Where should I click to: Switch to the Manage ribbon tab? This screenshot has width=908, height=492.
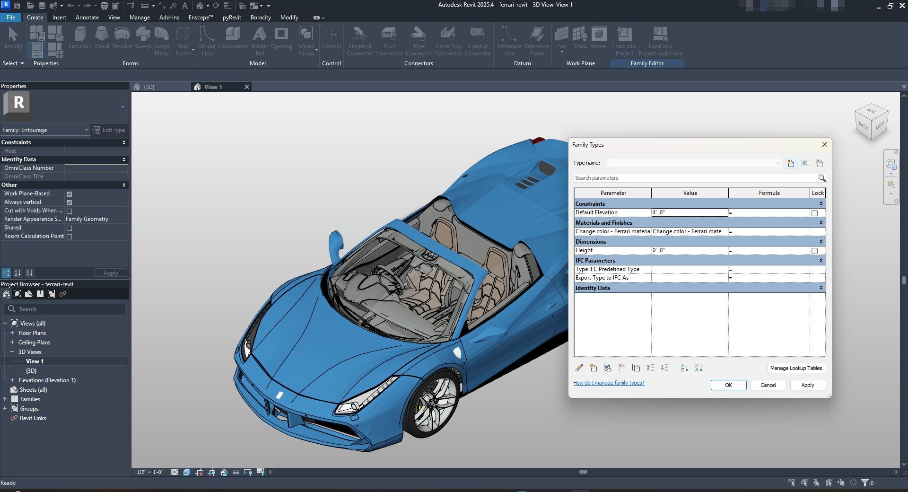point(140,18)
